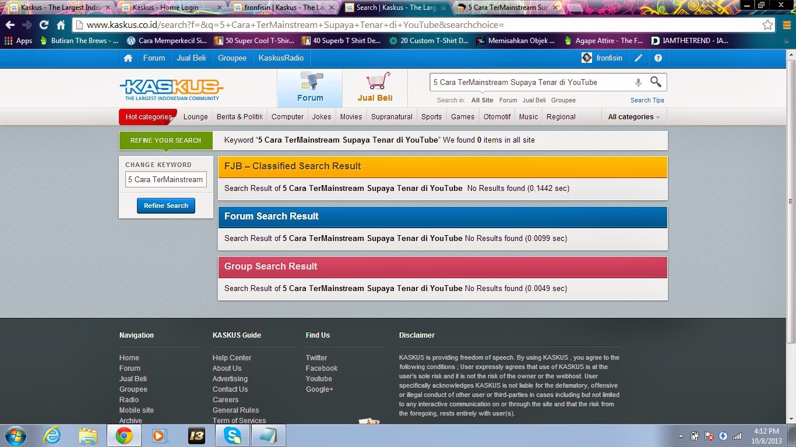Select the 'All Site' search scope
The width and height of the screenshot is (796, 447).
pyautogui.click(x=482, y=100)
